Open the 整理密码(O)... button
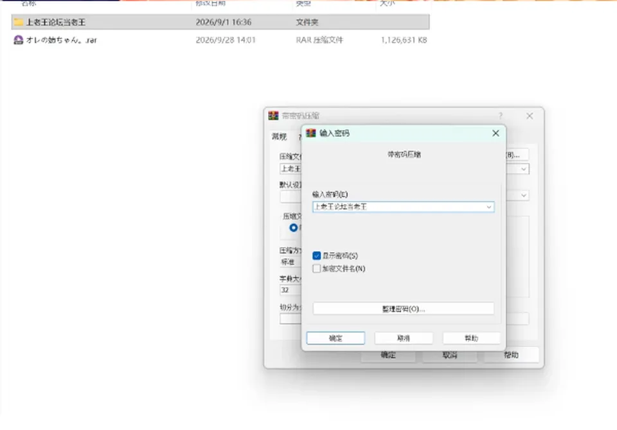The width and height of the screenshot is (617, 430). [x=404, y=309]
